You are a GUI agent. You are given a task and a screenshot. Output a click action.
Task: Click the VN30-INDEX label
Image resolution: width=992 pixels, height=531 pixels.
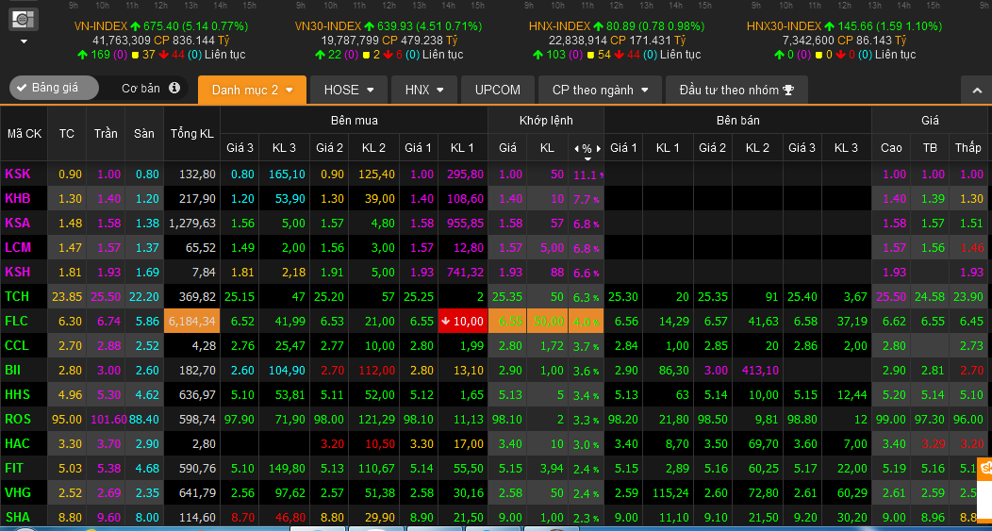[328, 26]
